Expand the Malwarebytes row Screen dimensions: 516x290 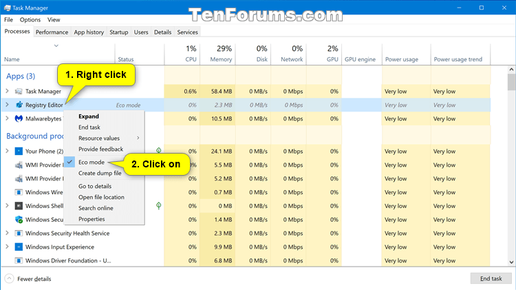pos(7,118)
